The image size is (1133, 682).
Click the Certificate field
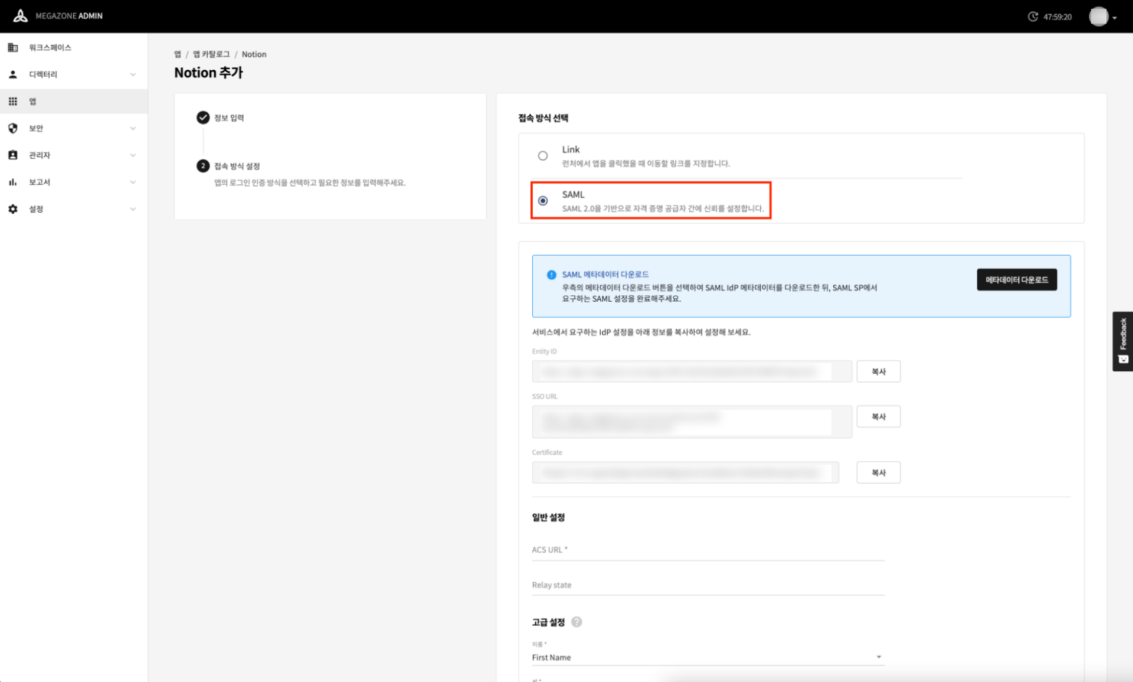coord(685,472)
